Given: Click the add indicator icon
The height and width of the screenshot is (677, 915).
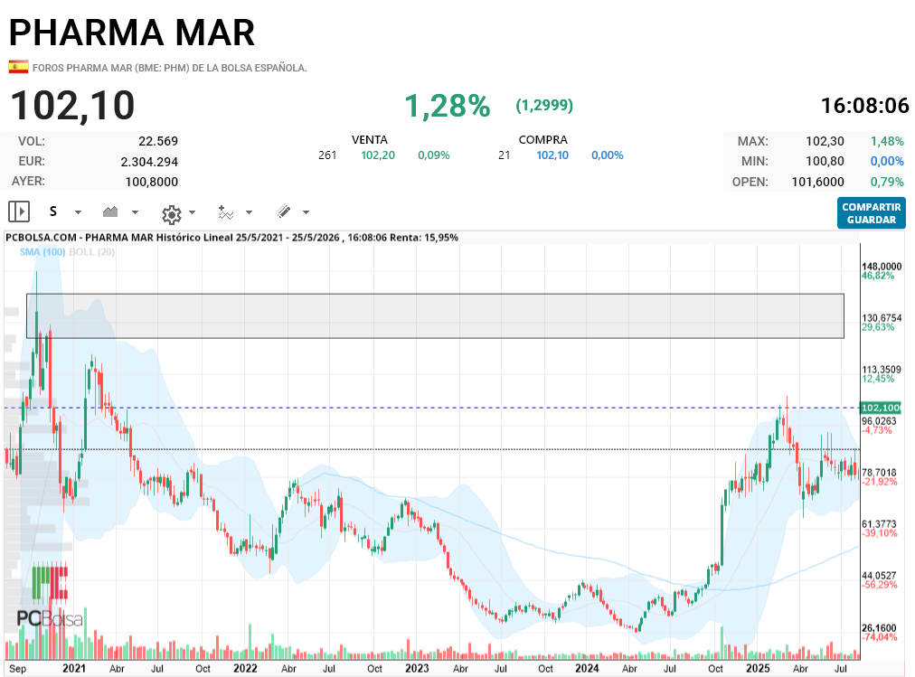Looking at the screenshot, I should pos(225,212).
